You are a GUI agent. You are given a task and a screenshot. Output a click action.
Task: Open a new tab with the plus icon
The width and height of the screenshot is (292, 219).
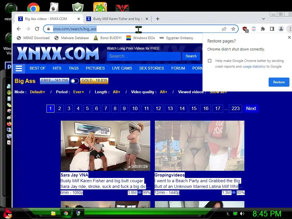(157, 19)
